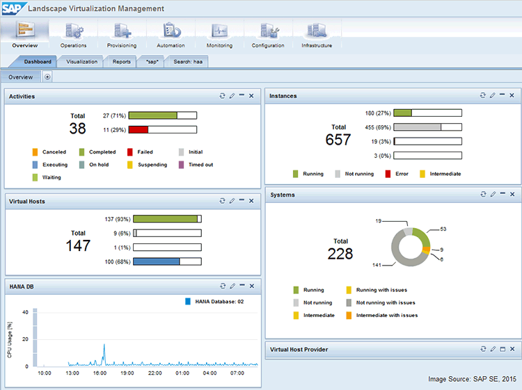Switch to the Reports tab

coord(121,62)
